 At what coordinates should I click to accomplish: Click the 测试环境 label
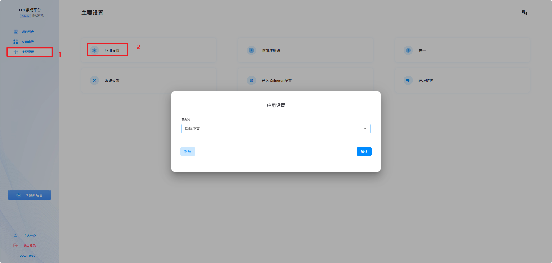point(38,16)
